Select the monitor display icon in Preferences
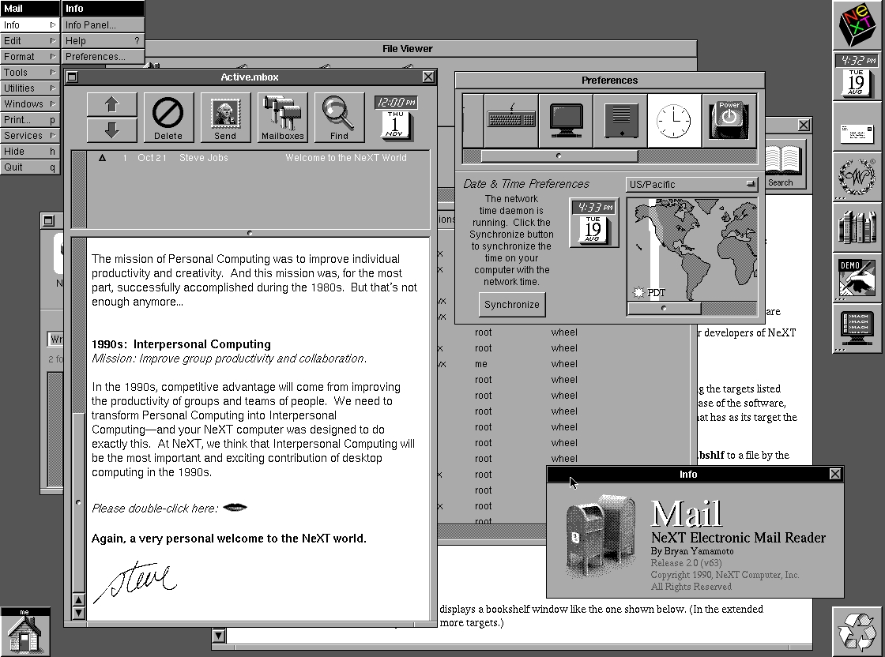Screen dimensions: 885x657 566,121
